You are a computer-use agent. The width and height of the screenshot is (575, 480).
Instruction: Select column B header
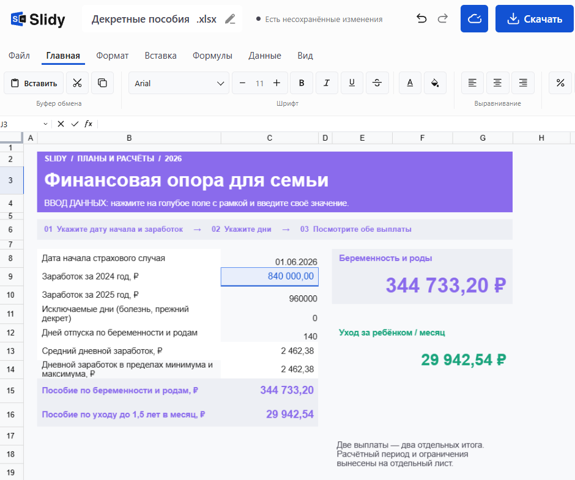pyautogui.click(x=129, y=138)
